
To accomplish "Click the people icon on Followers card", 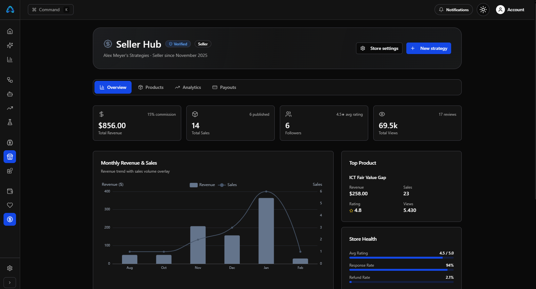I will [x=288, y=114].
